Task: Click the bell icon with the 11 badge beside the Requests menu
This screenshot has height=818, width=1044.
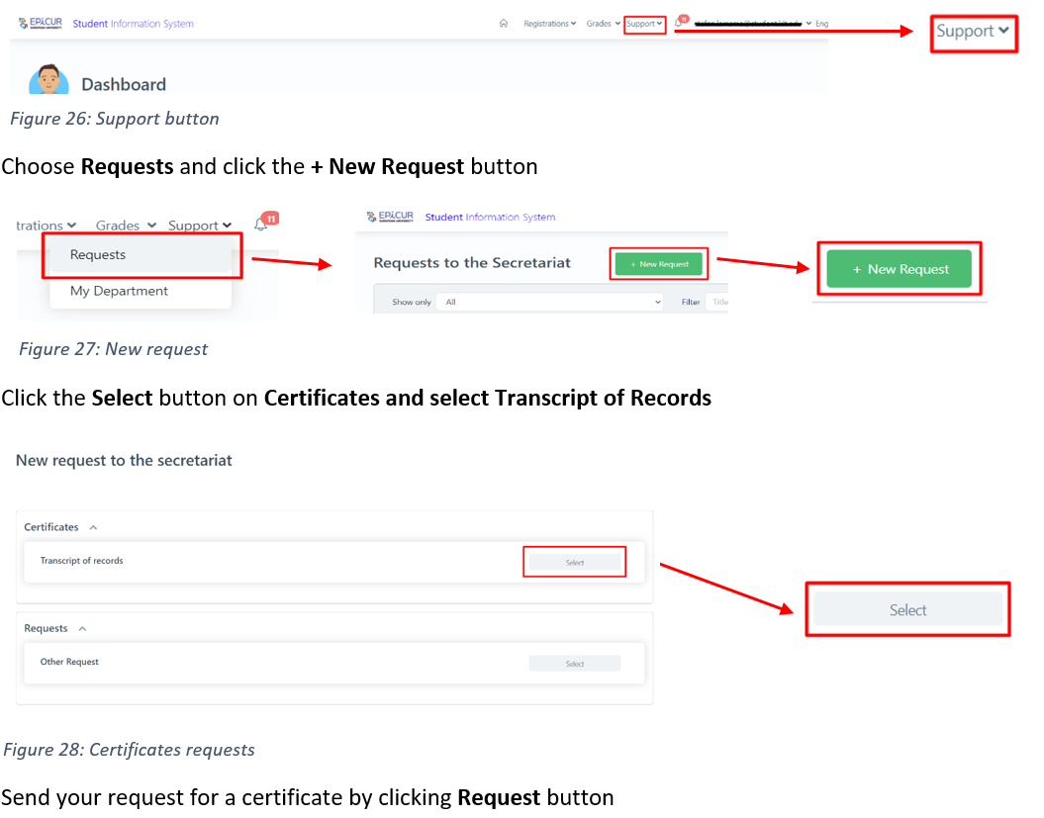Action: (261, 225)
